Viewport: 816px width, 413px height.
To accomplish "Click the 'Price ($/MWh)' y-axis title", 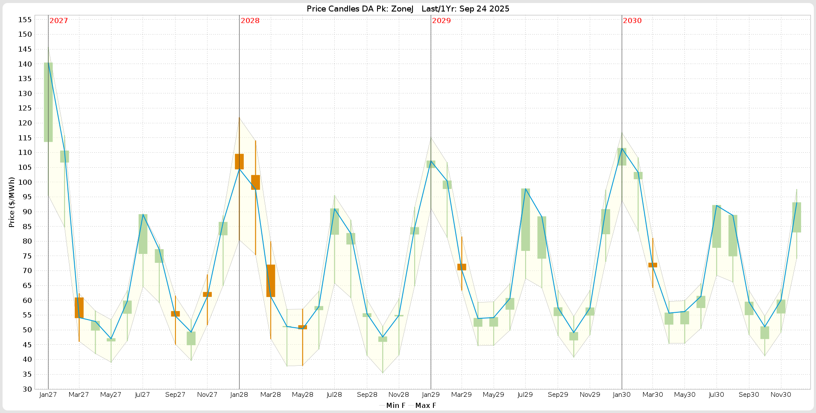I will (x=12, y=202).
